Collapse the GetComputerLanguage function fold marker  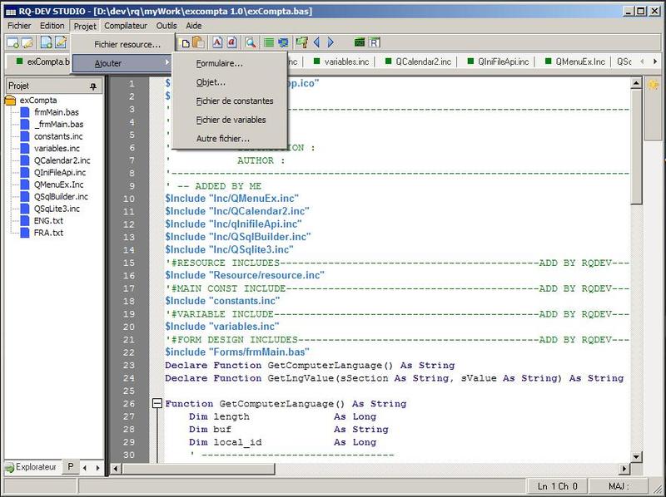point(157,403)
